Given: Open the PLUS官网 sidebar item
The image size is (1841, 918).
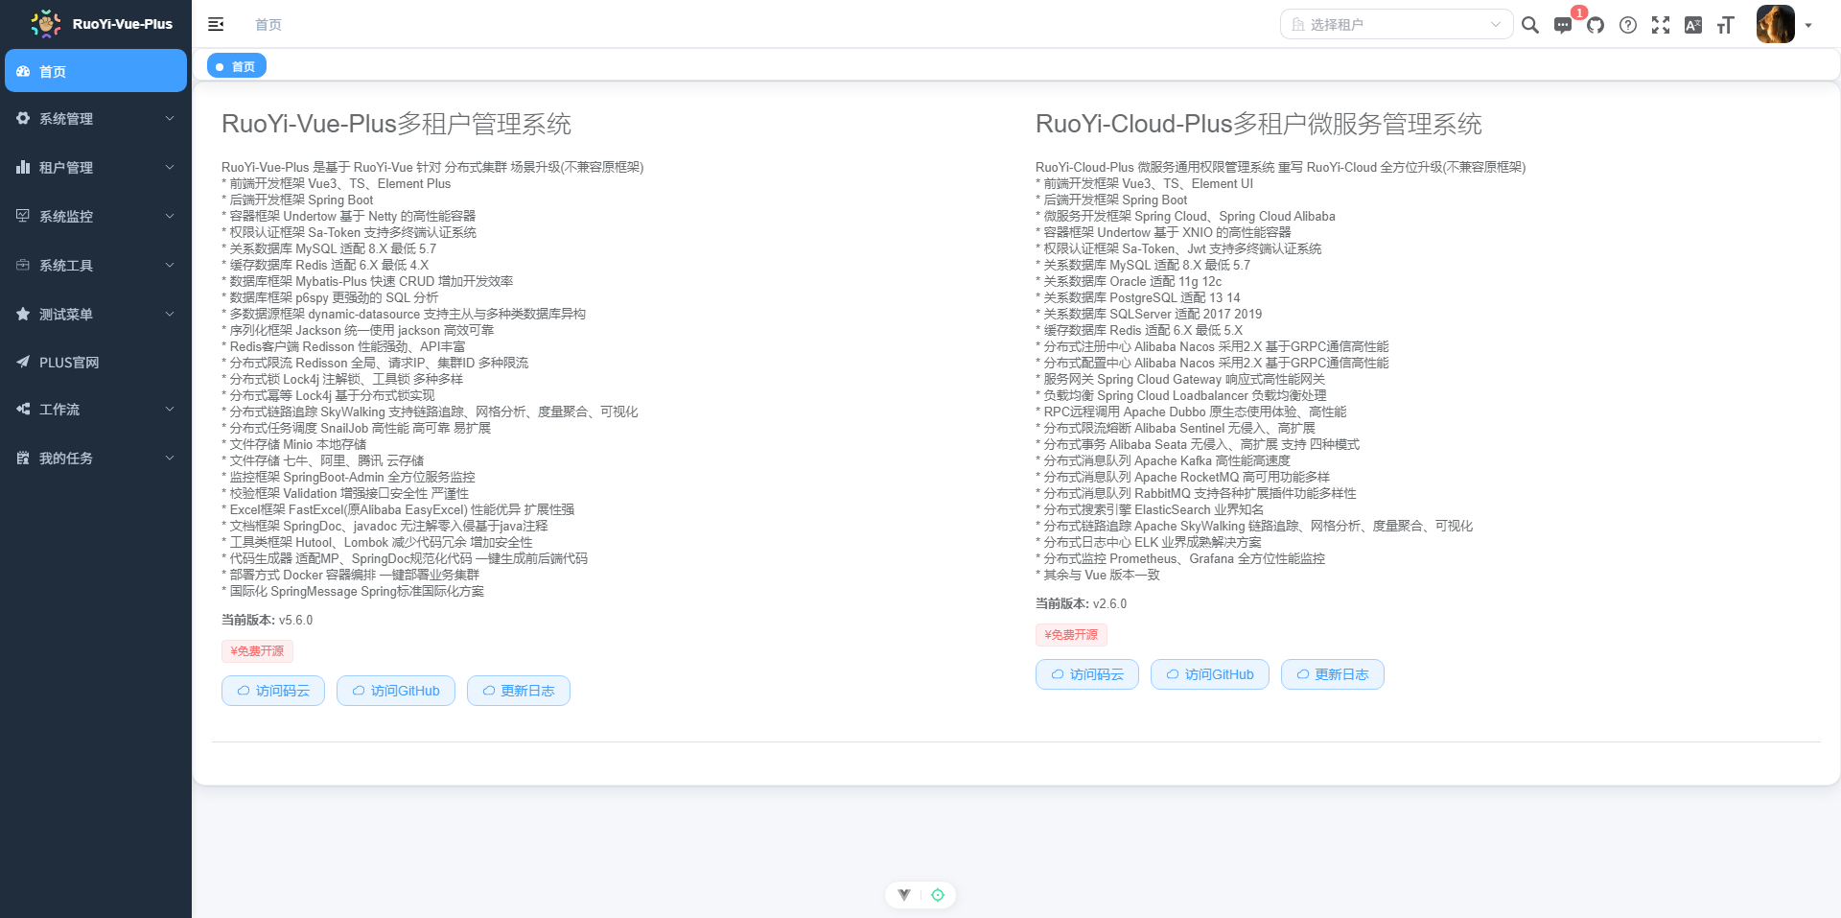Looking at the screenshot, I should 96,363.
